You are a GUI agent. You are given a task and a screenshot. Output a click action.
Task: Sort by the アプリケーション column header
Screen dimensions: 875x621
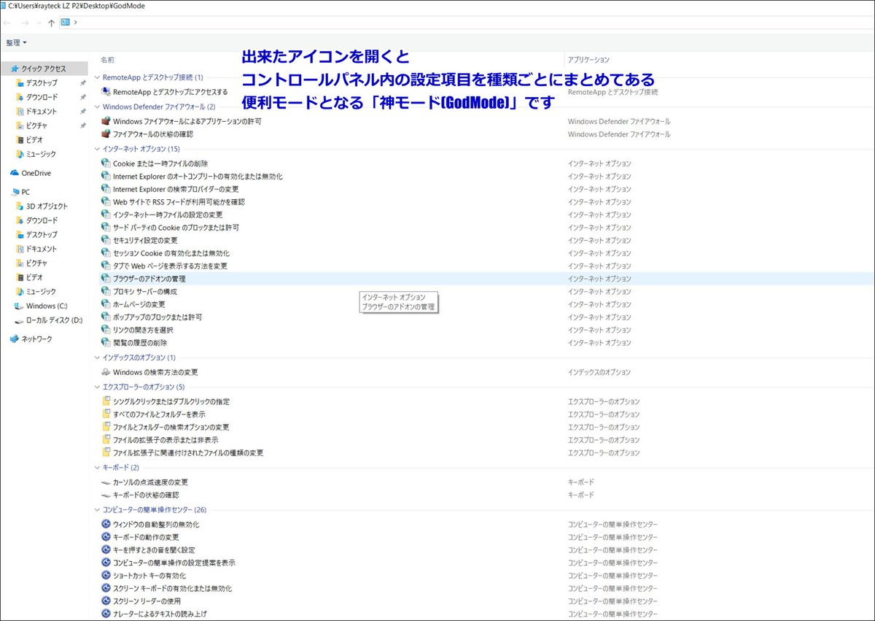(588, 59)
